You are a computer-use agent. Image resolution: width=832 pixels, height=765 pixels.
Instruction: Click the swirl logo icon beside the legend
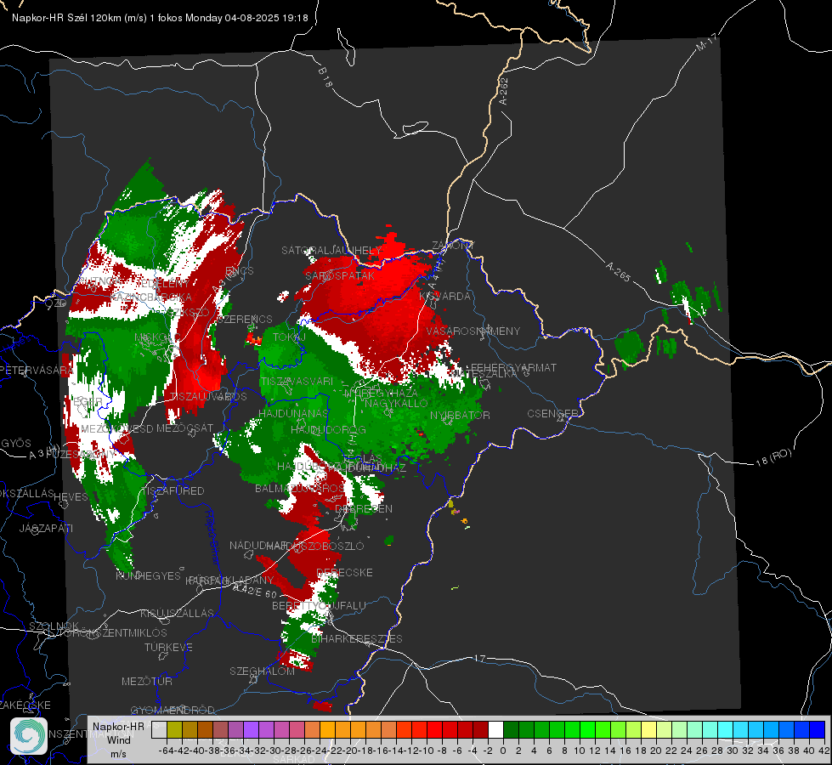[29, 736]
